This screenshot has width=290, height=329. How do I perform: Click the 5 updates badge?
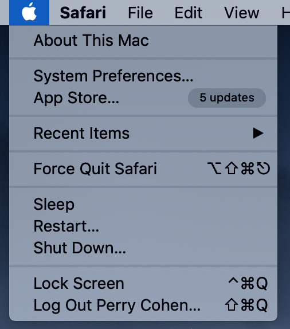tap(227, 98)
